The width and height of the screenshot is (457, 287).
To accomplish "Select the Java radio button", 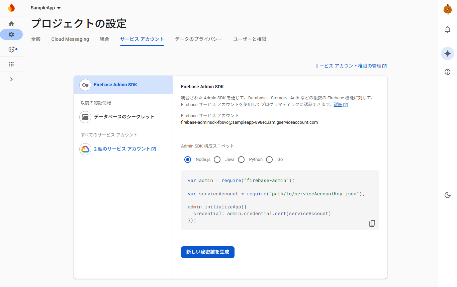I will 217,160.
